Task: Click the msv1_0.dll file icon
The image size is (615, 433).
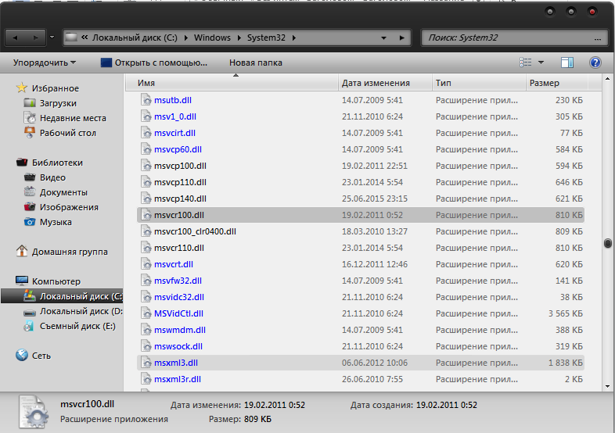Action: click(x=146, y=116)
